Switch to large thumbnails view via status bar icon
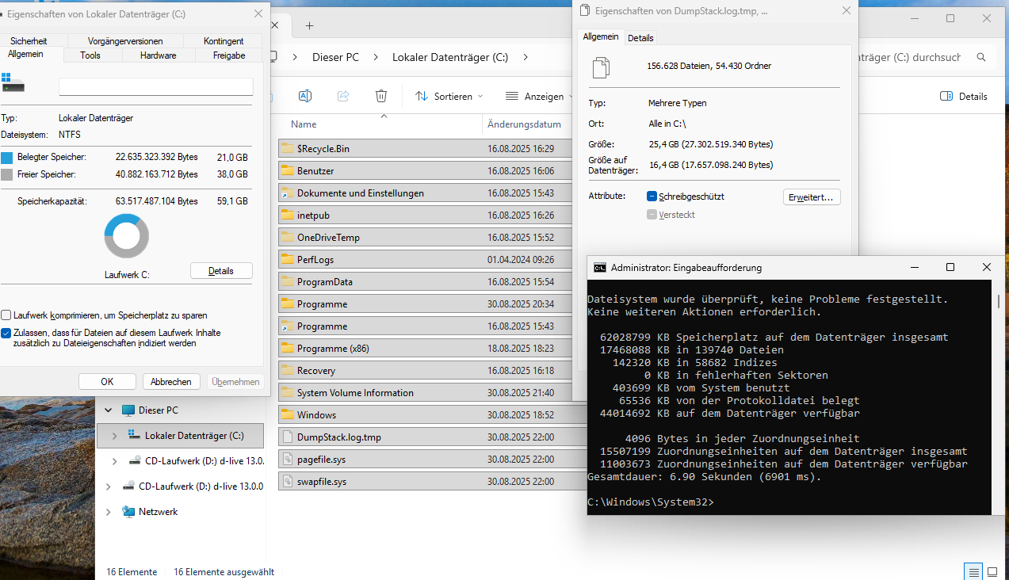 pyautogui.click(x=992, y=571)
